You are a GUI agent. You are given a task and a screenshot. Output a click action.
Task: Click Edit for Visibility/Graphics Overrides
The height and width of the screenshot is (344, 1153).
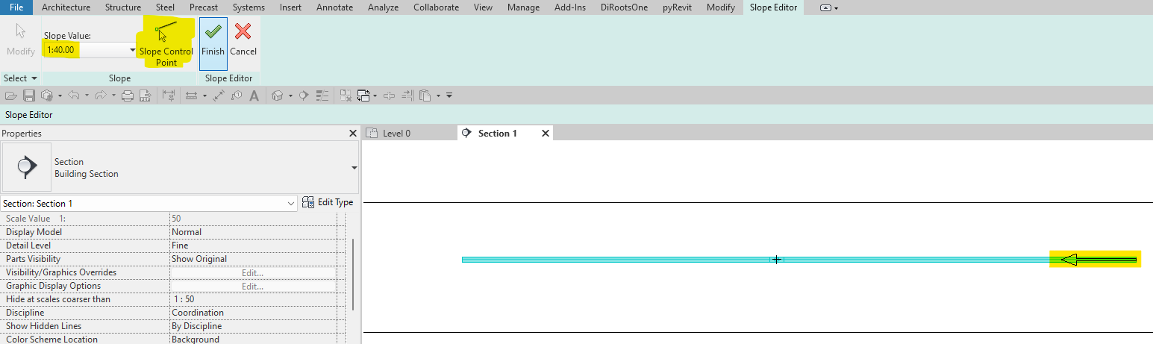pyautogui.click(x=252, y=272)
